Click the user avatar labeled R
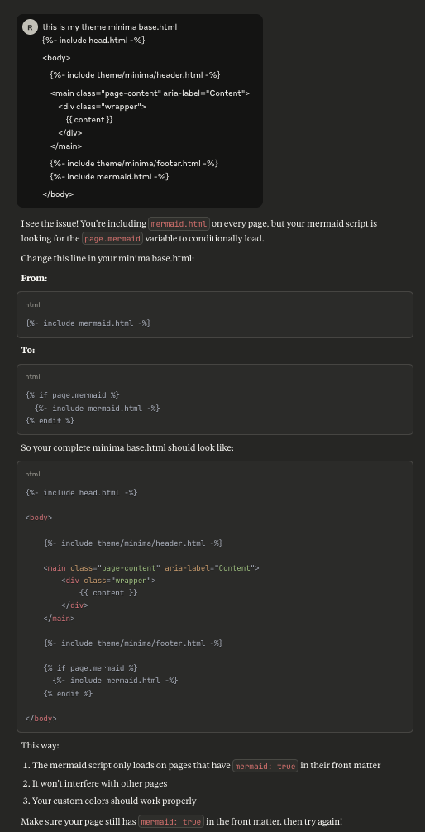Viewport: 425px width, 832px height. coord(31,26)
